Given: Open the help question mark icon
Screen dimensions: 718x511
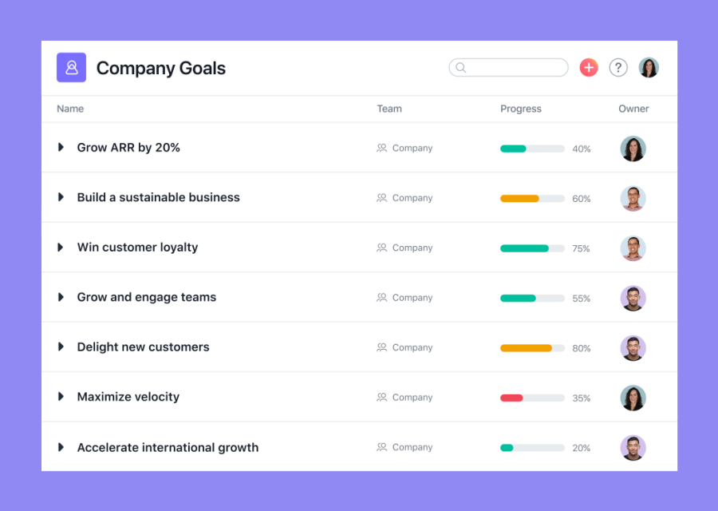Looking at the screenshot, I should [618, 68].
